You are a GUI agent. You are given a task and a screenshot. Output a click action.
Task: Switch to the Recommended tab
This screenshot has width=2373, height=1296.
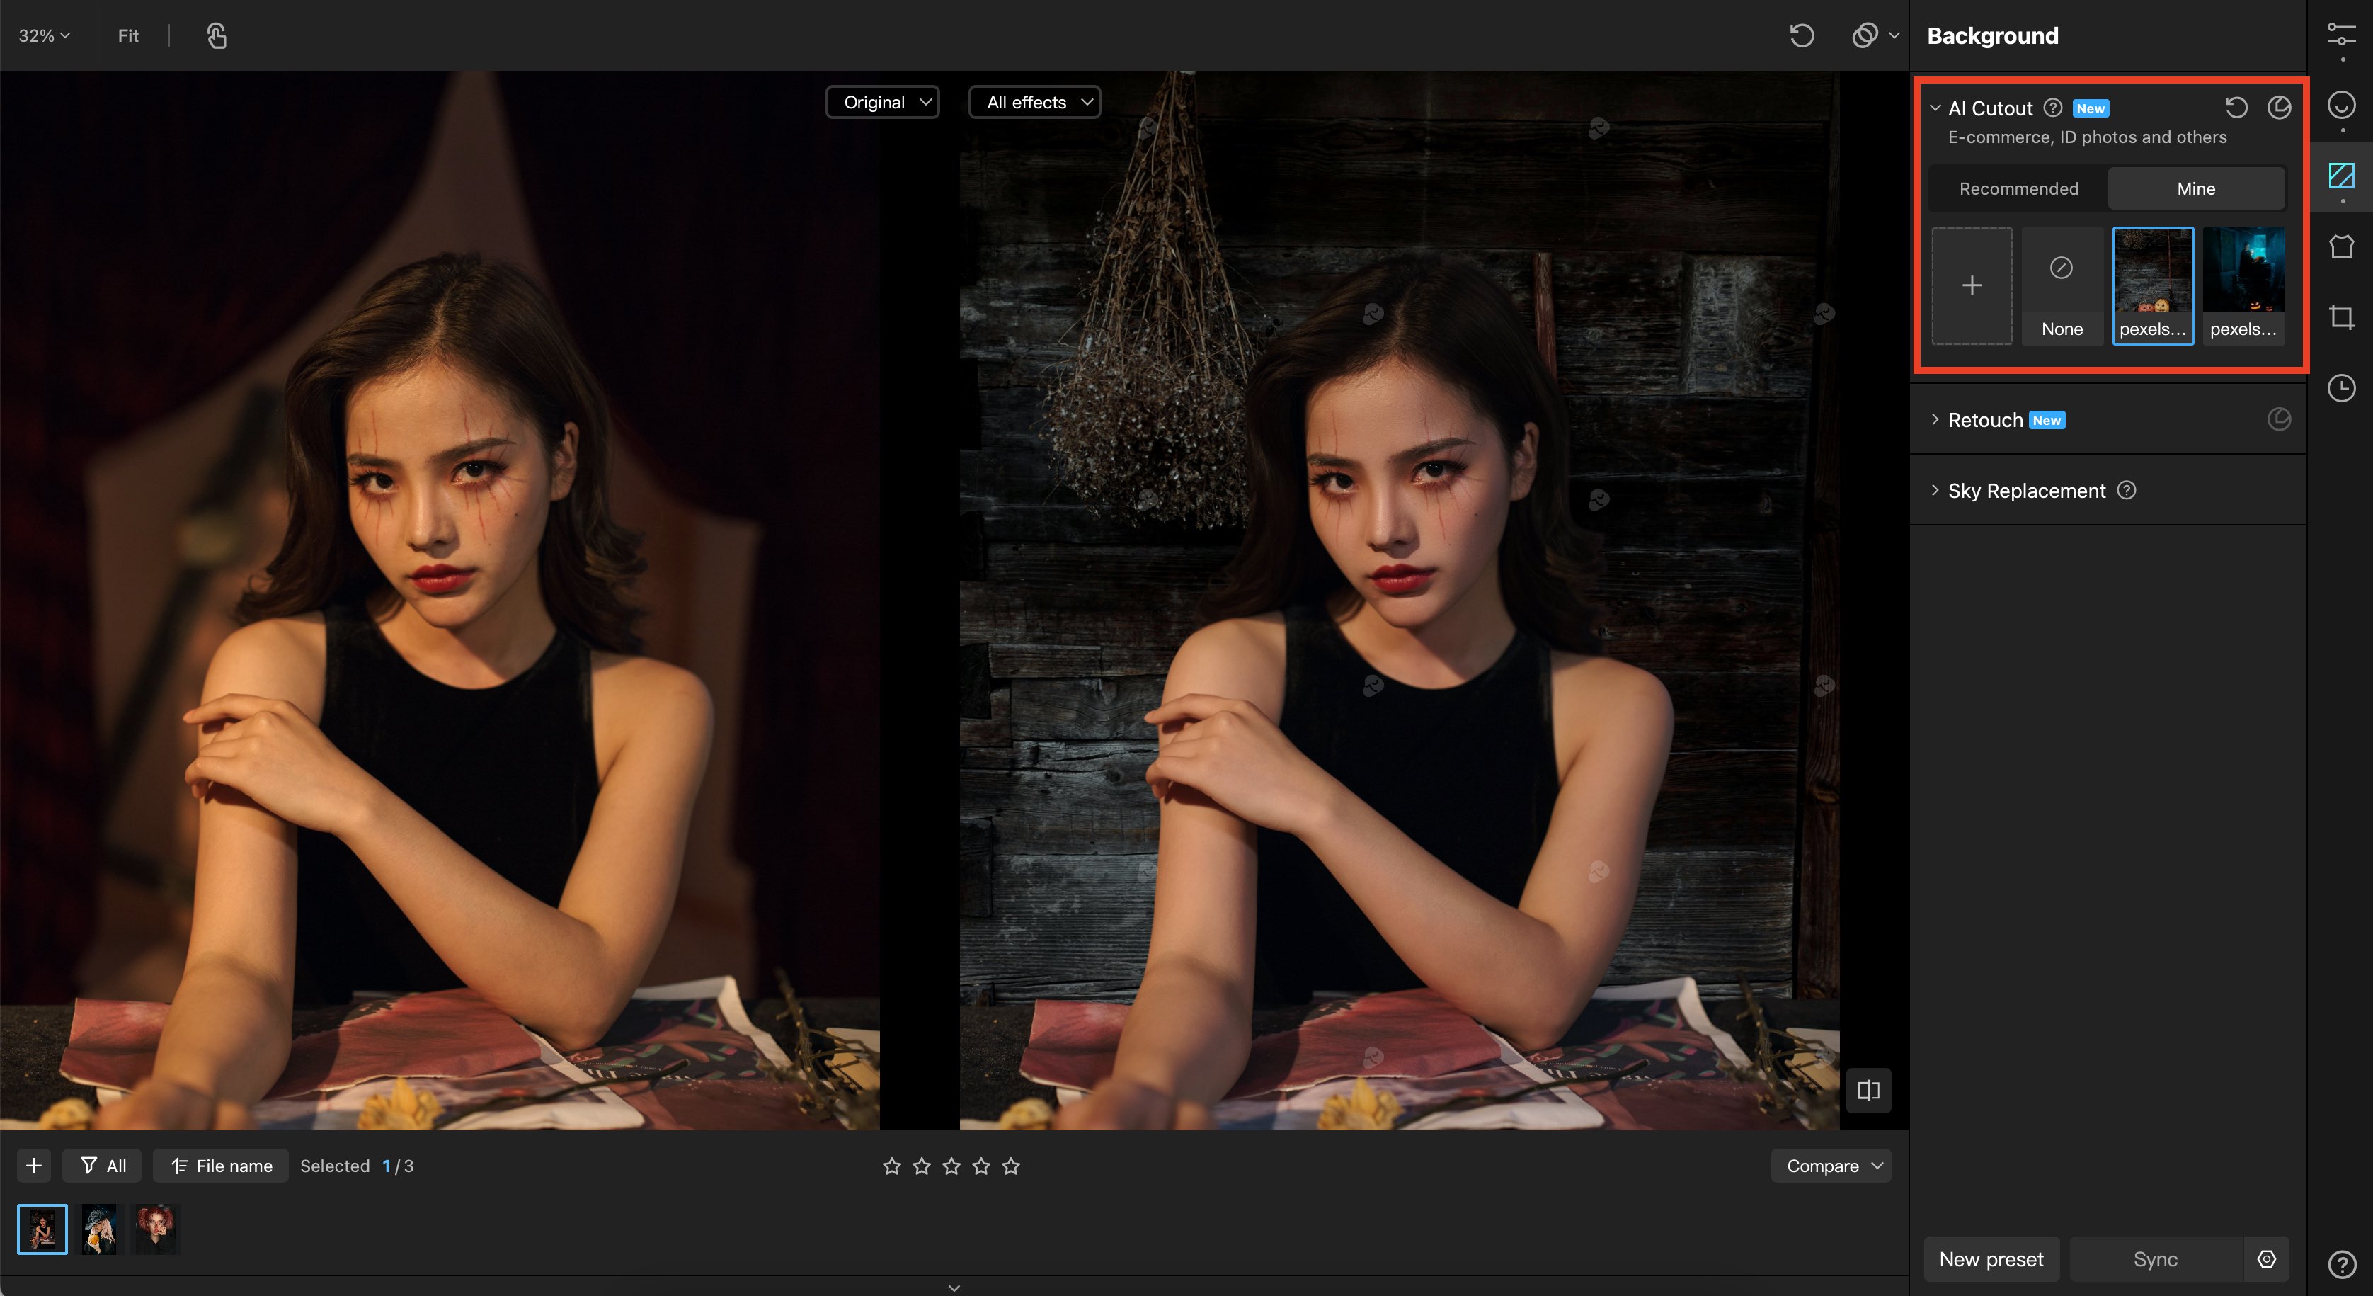tap(2018, 188)
